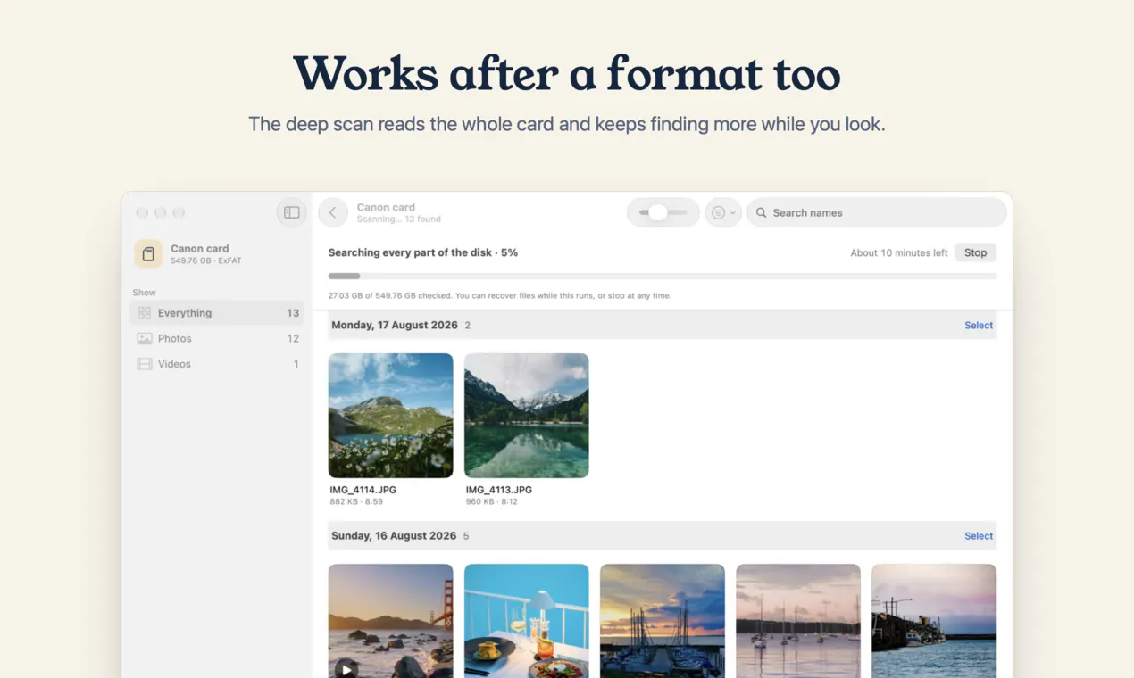Click the disk scan progress bar

[x=663, y=277]
